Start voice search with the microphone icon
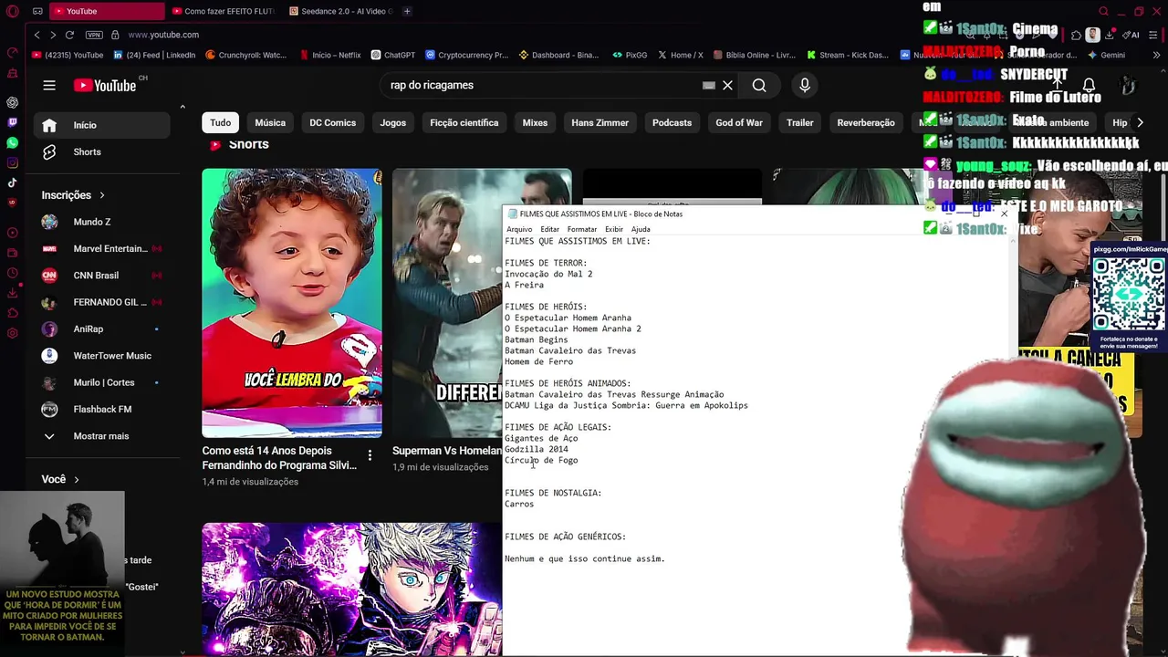This screenshot has height=657, width=1168. coord(804,85)
